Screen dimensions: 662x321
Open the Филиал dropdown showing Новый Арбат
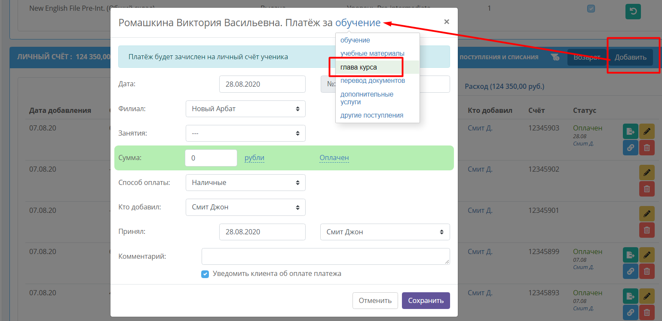245,109
